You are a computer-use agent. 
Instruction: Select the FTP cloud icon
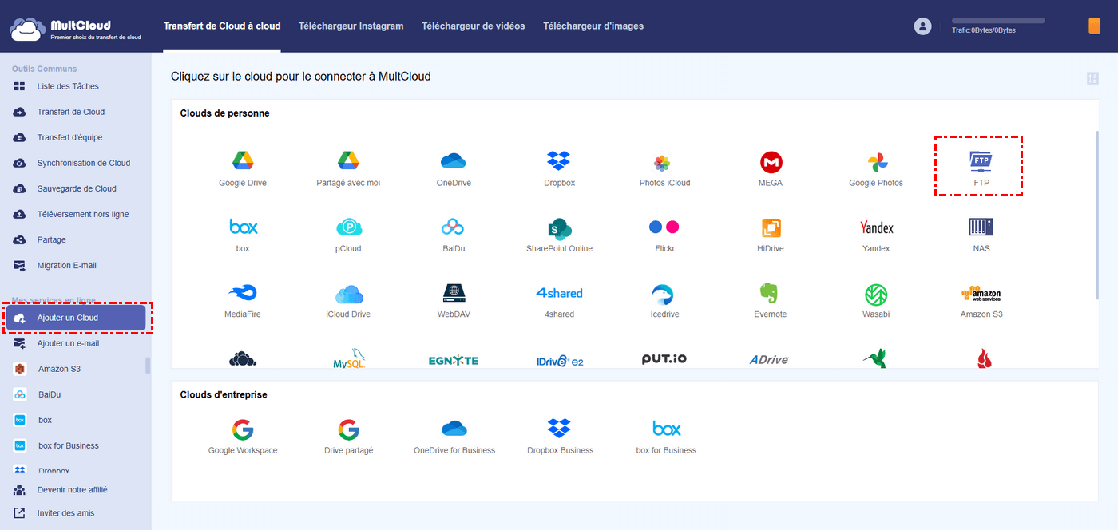click(x=981, y=168)
